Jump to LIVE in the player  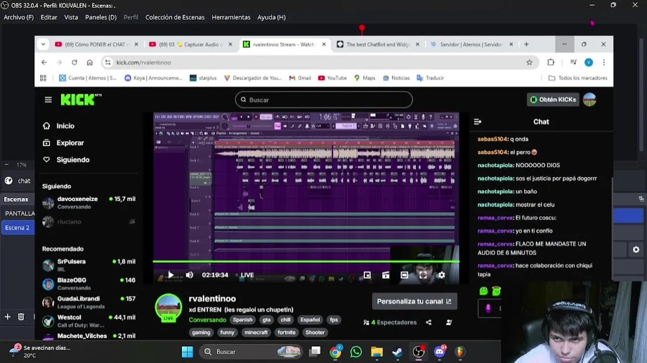[x=247, y=275]
